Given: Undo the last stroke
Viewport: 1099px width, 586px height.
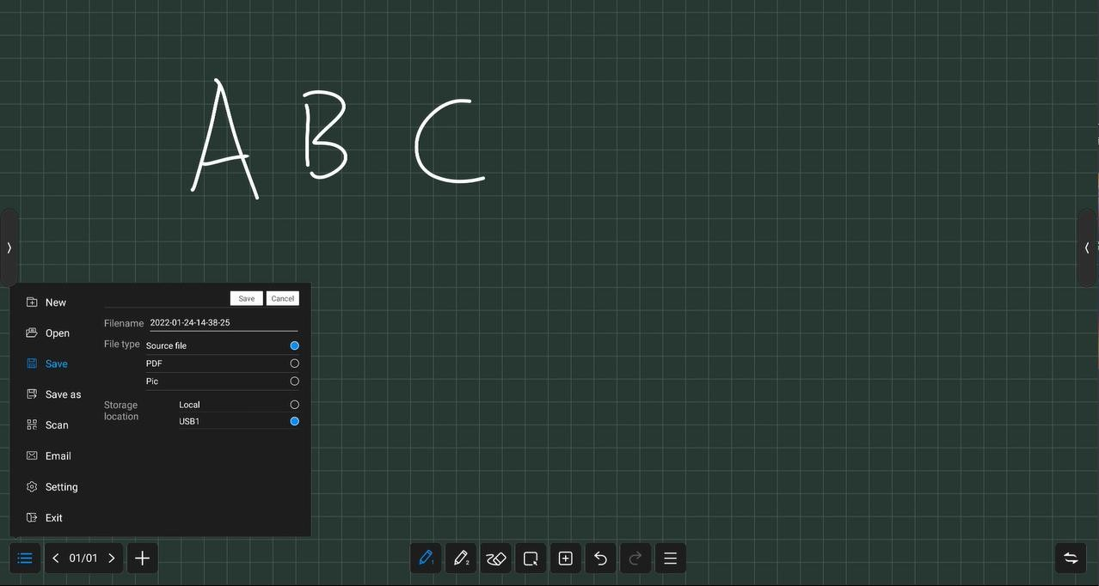Looking at the screenshot, I should click(600, 559).
